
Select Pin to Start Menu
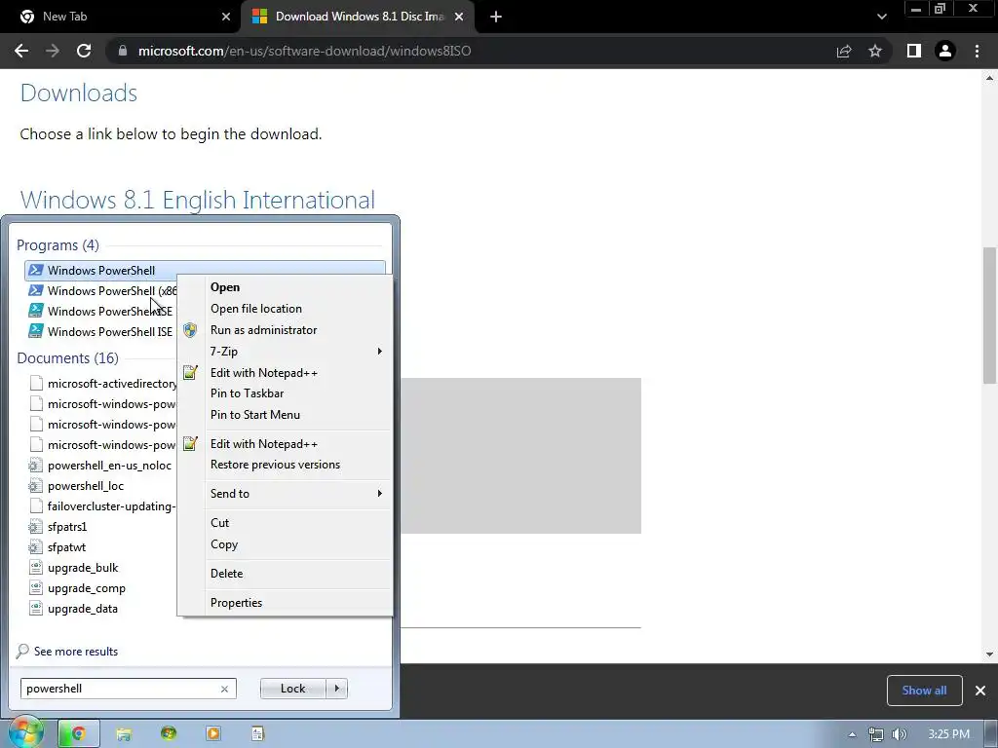pos(254,415)
